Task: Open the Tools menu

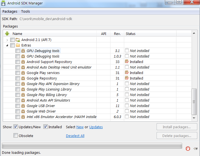Action: [26, 12]
